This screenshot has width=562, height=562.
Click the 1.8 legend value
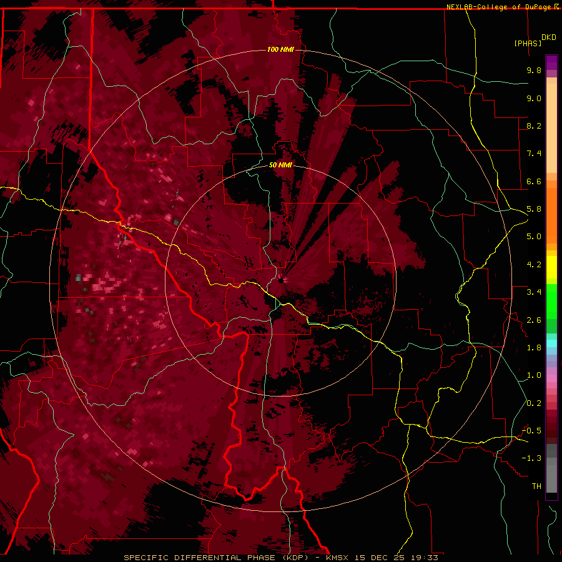tap(534, 348)
